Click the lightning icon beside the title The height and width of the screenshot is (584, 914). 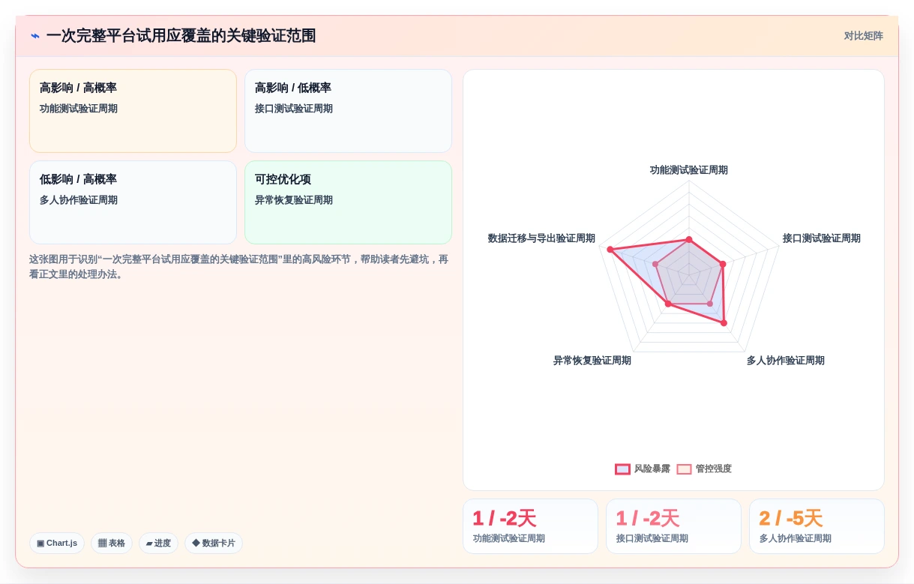tap(35, 36)
